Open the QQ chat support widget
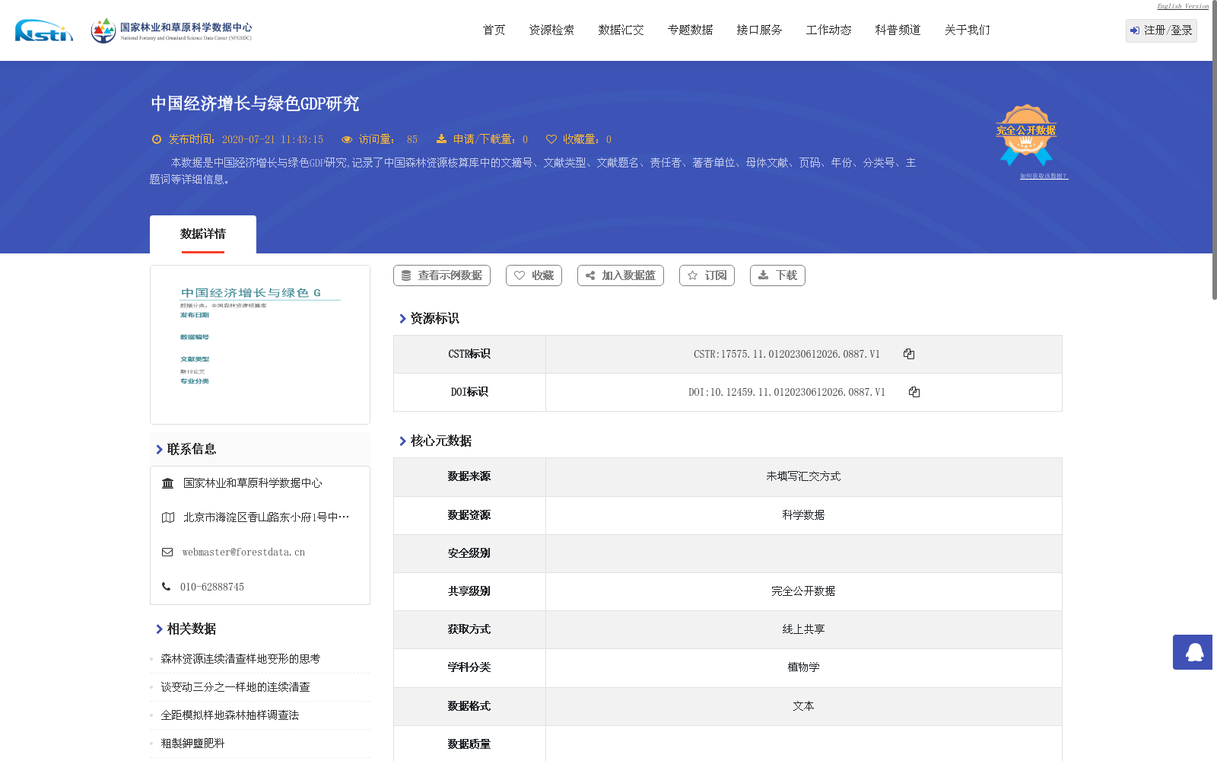The image size is (1217, 761). point(1193,652)
